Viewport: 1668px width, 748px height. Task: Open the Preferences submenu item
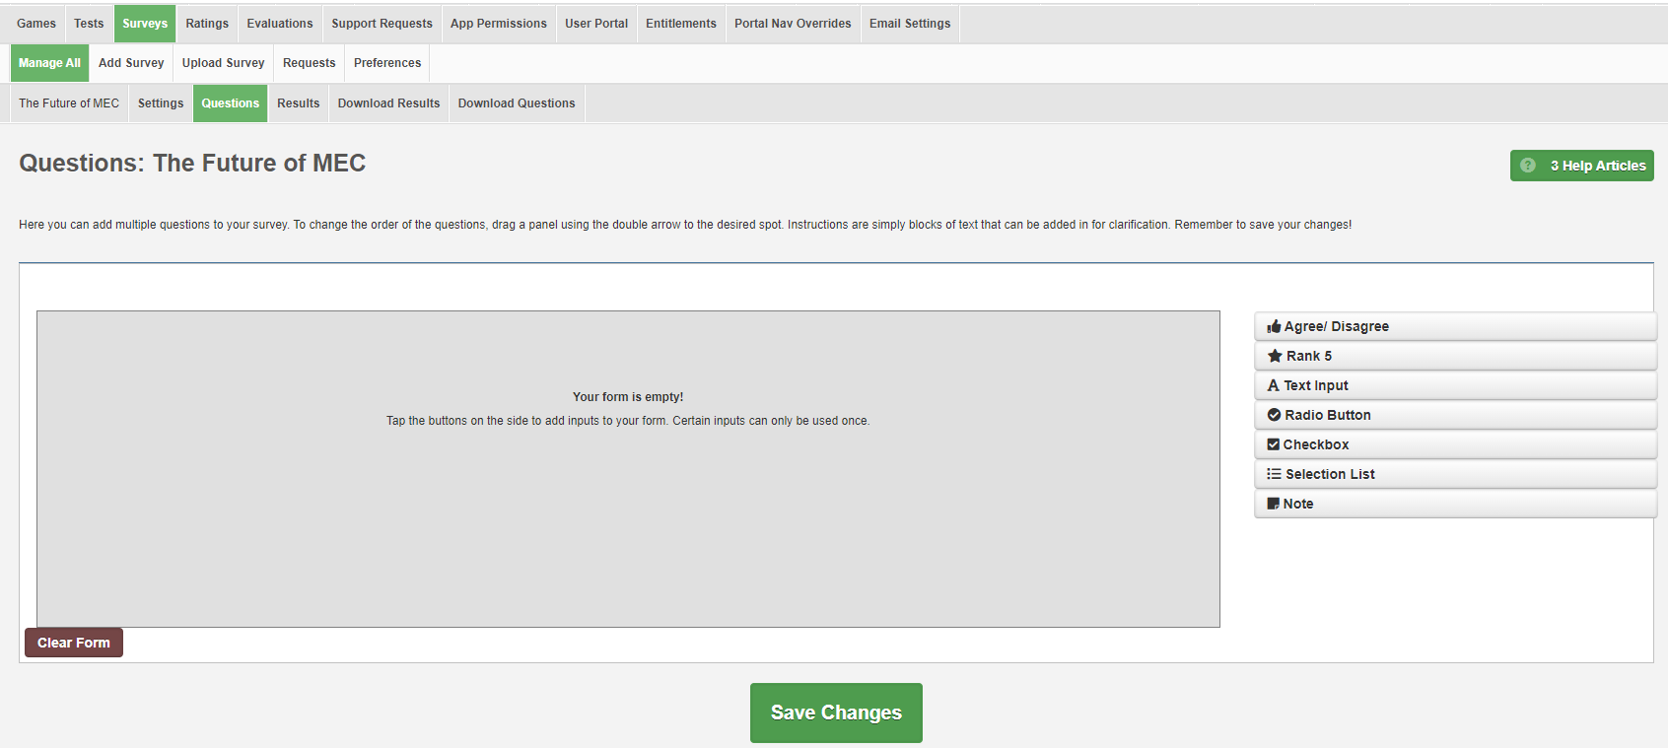387,63
